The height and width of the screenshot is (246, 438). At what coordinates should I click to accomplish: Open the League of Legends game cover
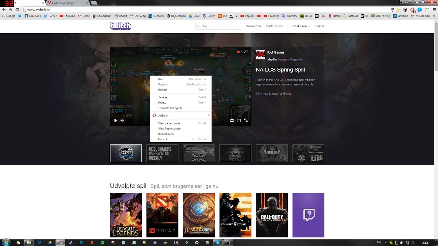coord(126,215)
